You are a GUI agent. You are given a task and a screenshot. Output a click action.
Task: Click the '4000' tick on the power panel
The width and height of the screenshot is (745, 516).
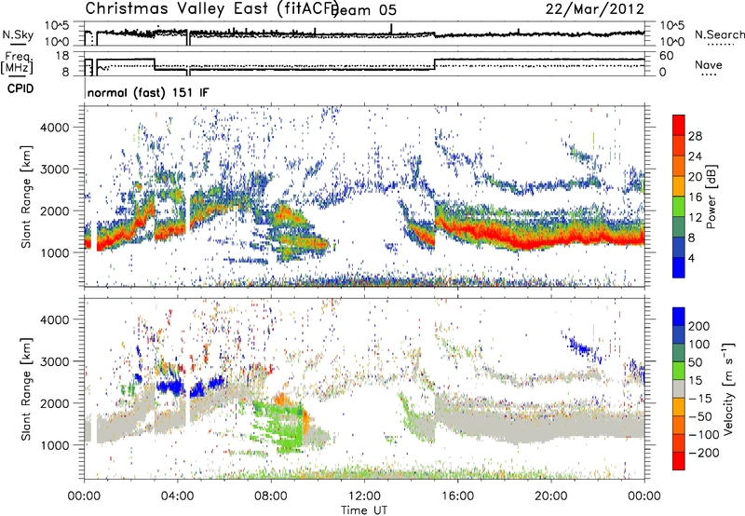click(x=55, y=128)
